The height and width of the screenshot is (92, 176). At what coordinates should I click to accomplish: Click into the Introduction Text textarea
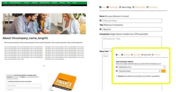[x=132, y=42]
